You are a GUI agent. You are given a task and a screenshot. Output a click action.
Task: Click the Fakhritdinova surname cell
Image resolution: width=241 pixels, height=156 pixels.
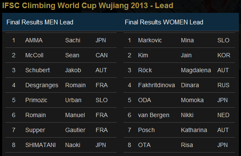click(x=157, y=85)
